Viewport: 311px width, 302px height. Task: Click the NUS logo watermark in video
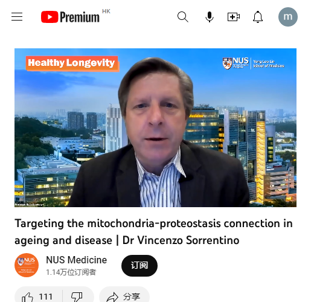click(253, 63)
